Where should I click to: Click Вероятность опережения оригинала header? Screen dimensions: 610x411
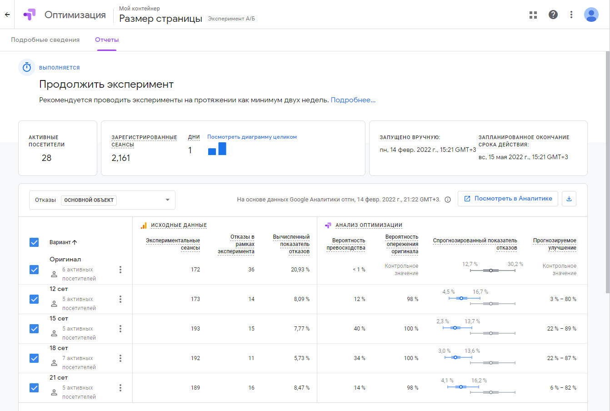[402, 244]
